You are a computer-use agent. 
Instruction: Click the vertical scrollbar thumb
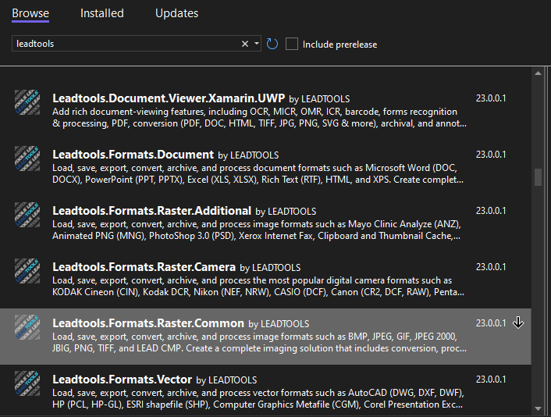tap(538, 177)
